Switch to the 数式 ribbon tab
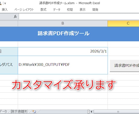This screenshot has width=139, height=114. click(43, 10)
